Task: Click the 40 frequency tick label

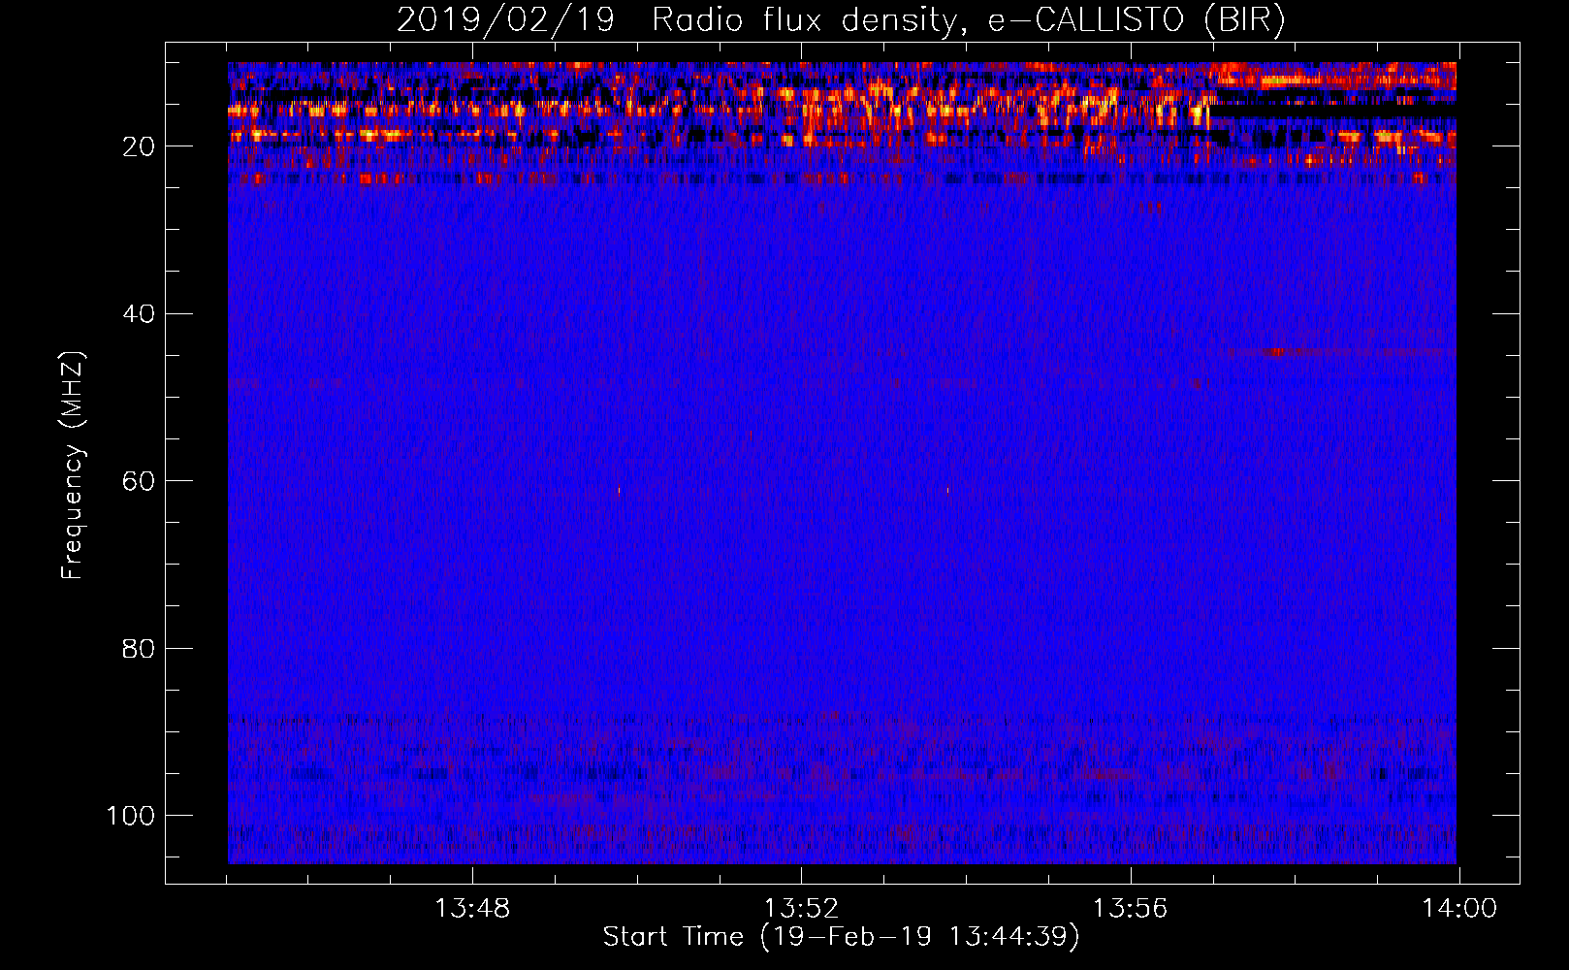Action: click(139, 314)
